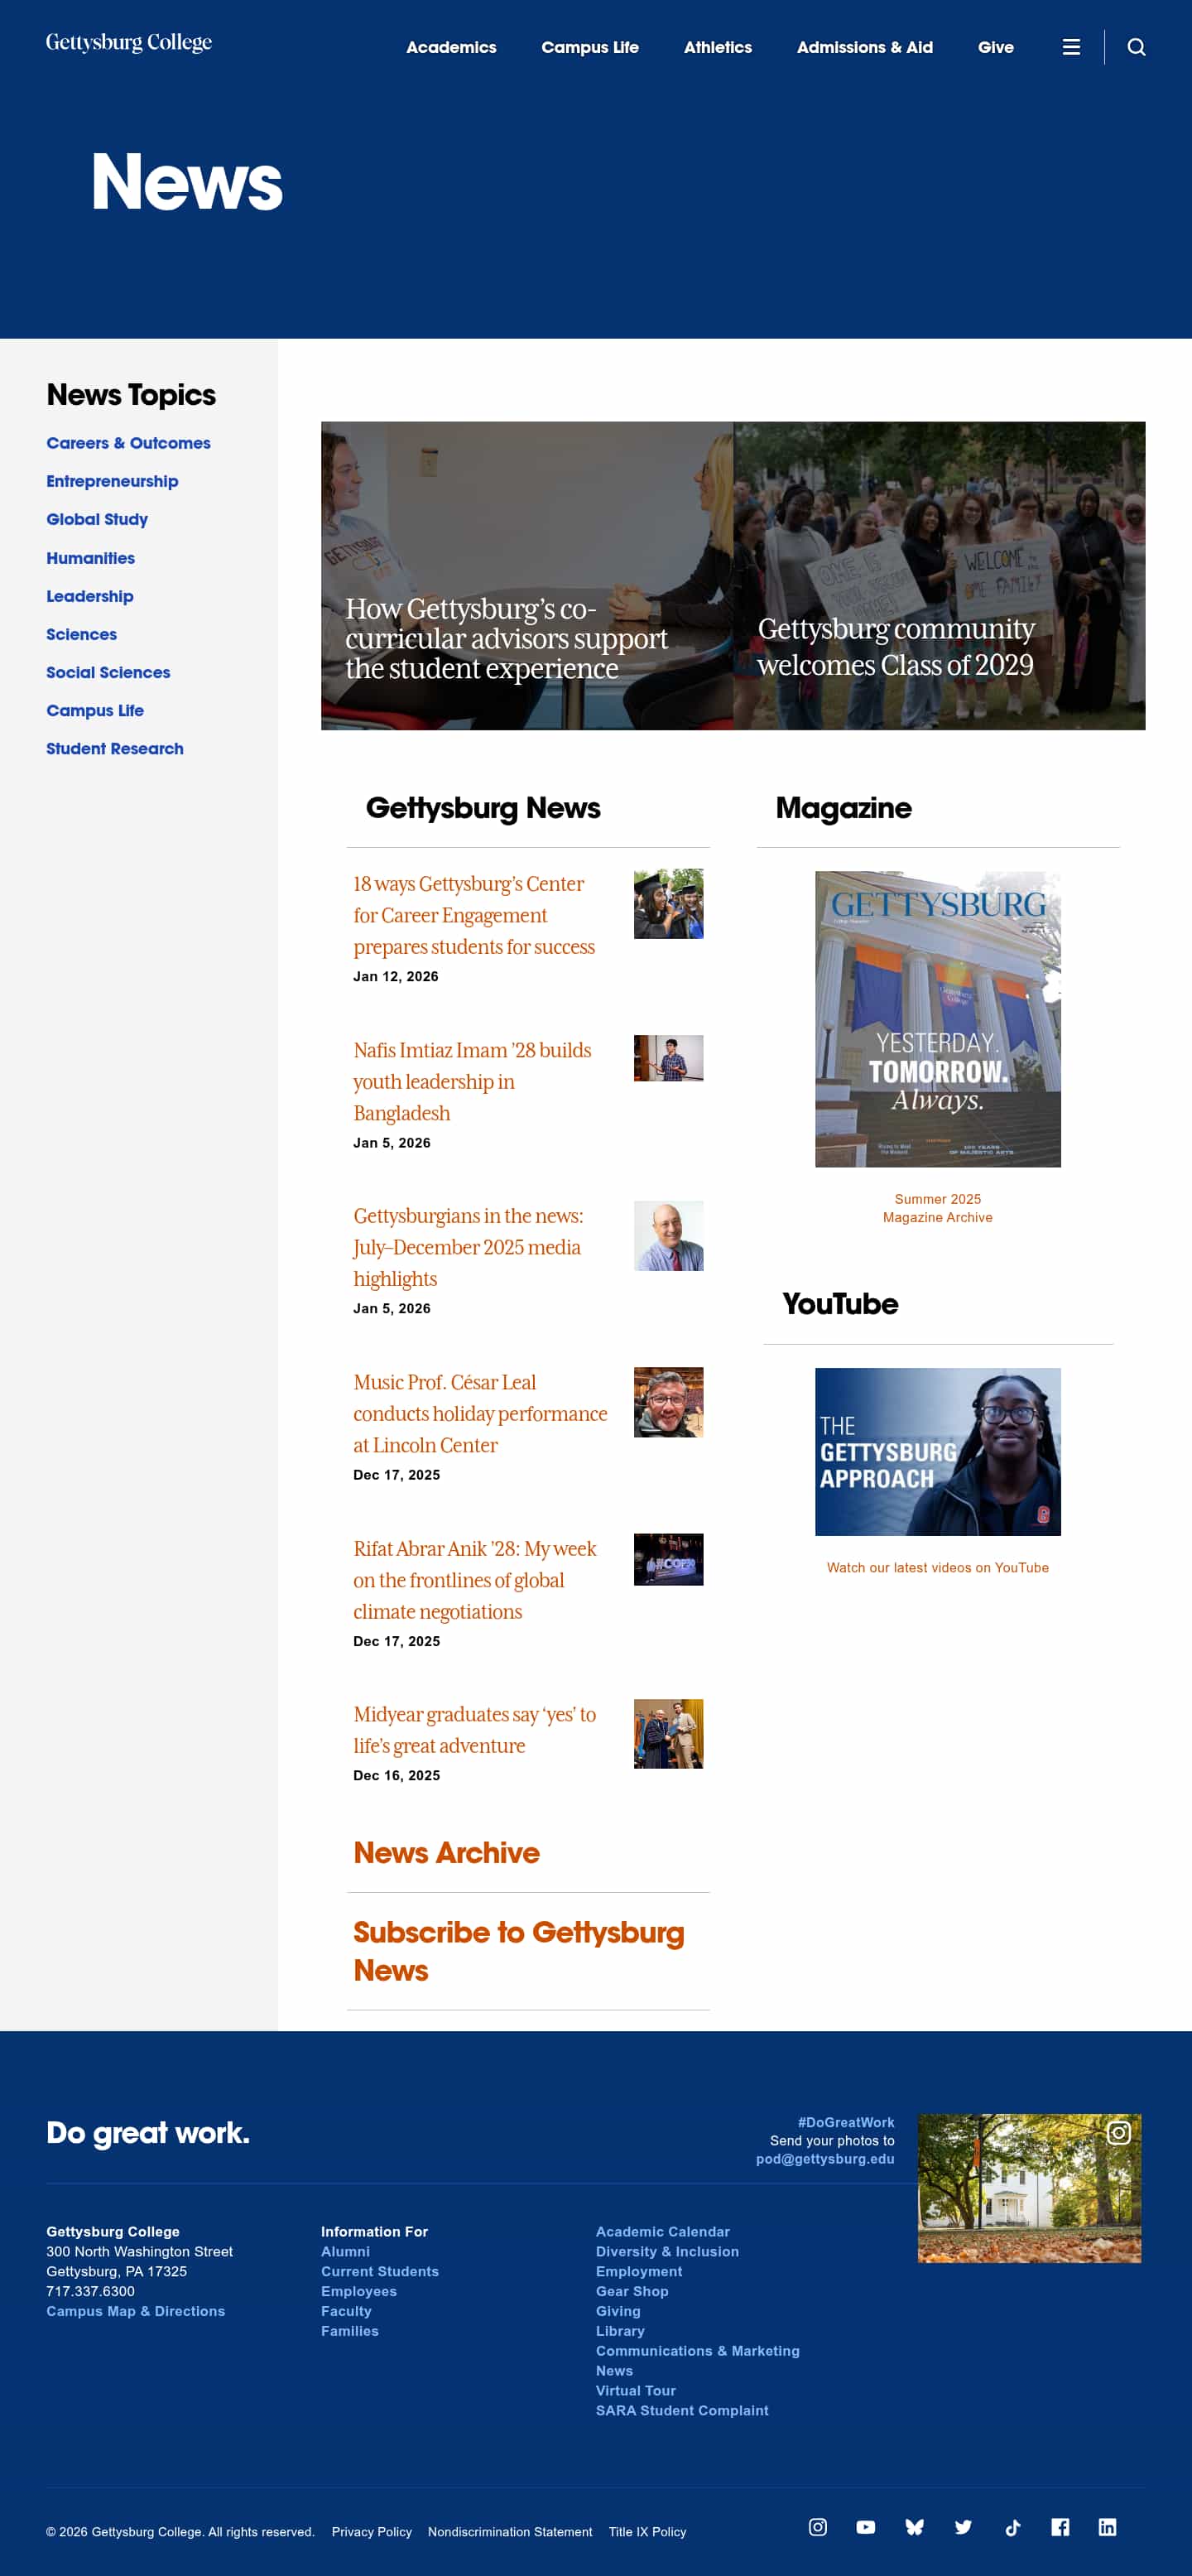Open Social Sciences topic
This screenshot has height=2576, width=1192.
point(108,672)
